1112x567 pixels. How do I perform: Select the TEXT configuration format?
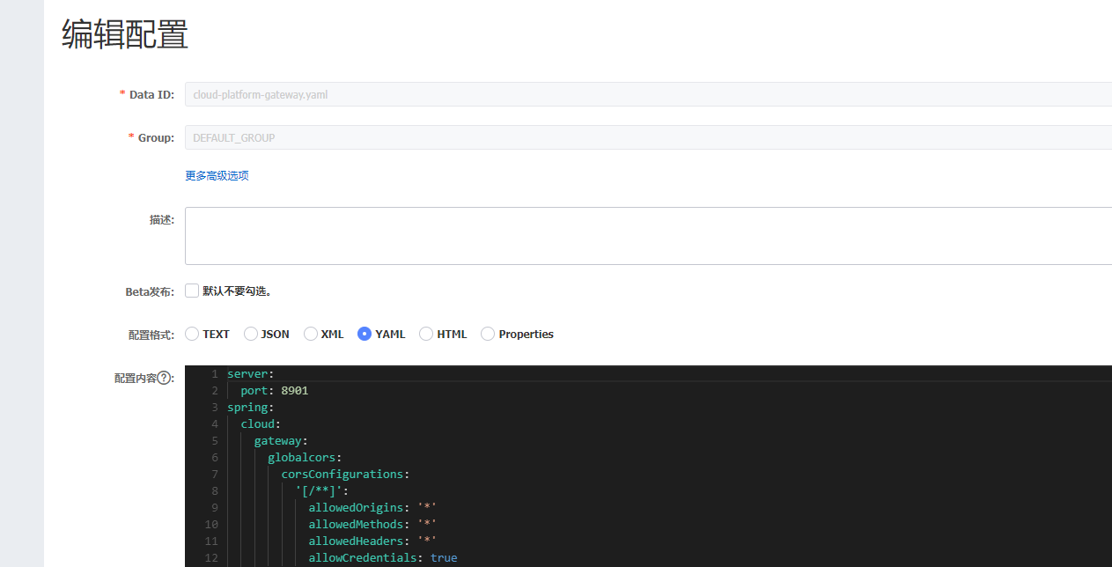191,334
